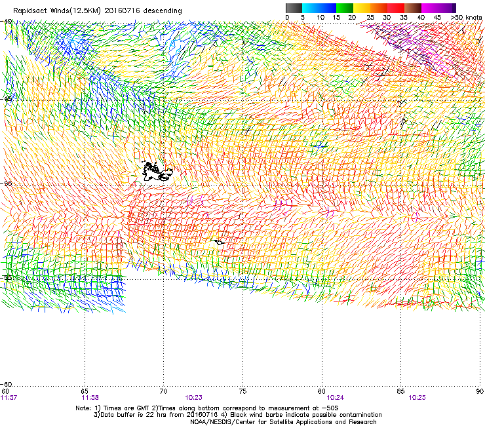Click the '35' legend scale label
Viewport: 485px width, 426px height.
point(404,18)
